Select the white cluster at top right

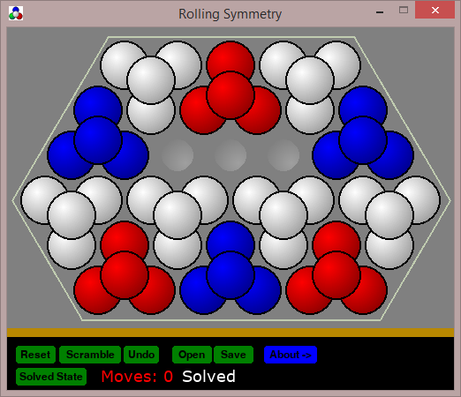pyautogui.click(x=310, y=80)
